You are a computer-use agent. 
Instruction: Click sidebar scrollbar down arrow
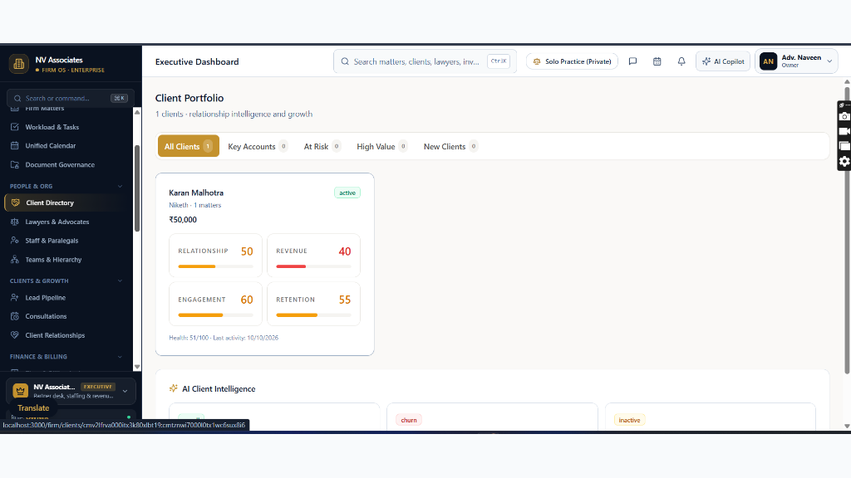[137, 367]
